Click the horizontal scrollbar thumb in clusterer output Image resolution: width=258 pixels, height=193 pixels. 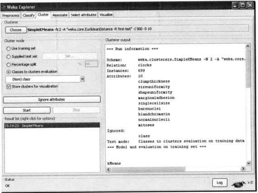point(149,169)
